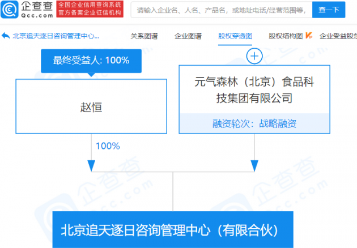The image size is (357, 248).
Task: Click the VIP badge icon
Action: point(309,36)
